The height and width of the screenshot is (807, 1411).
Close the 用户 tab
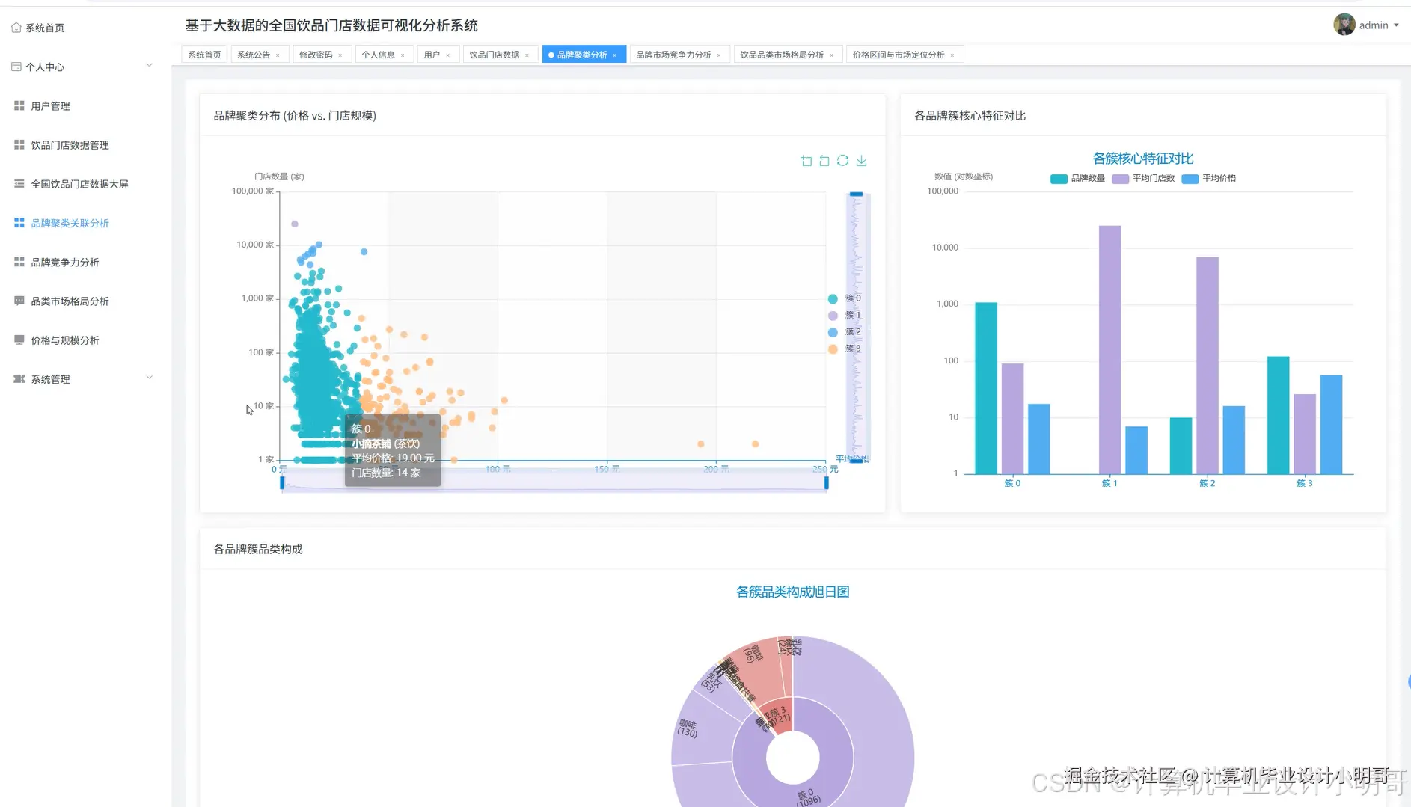click(448, 55)
